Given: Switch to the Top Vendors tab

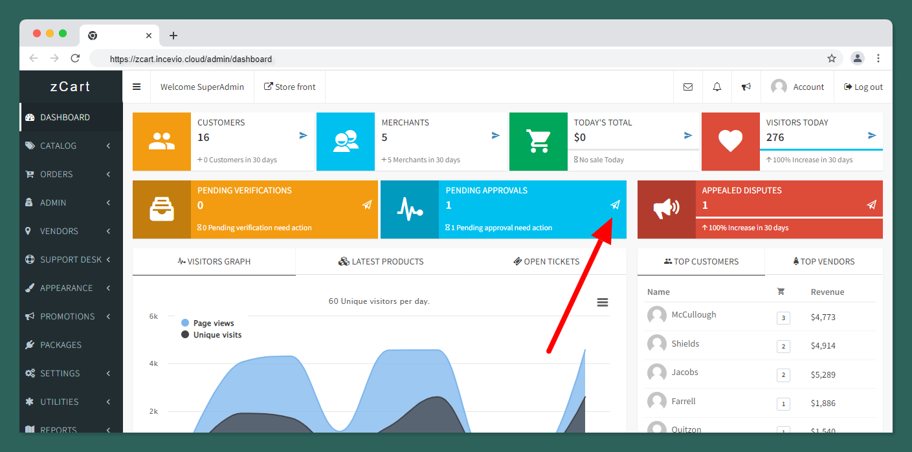Looking at the screenshot, I should click(x=823, y=262).
